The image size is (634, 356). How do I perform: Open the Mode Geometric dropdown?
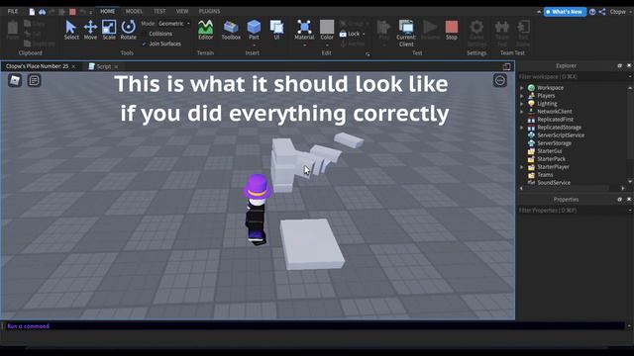(x=174, y=24)
